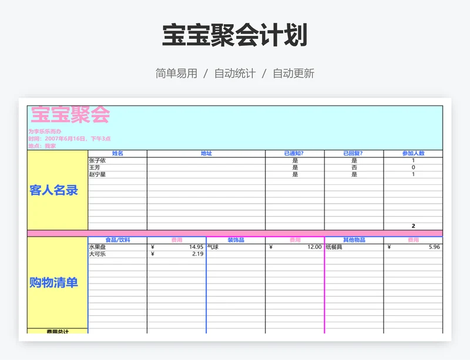Click the location line 地点：我家
Screen dimensions: 470x360
[x=42, y=146]
